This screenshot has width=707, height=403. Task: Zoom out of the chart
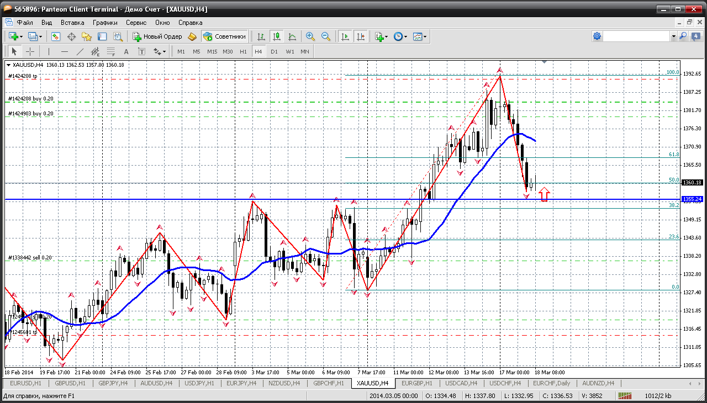point(326,36)
